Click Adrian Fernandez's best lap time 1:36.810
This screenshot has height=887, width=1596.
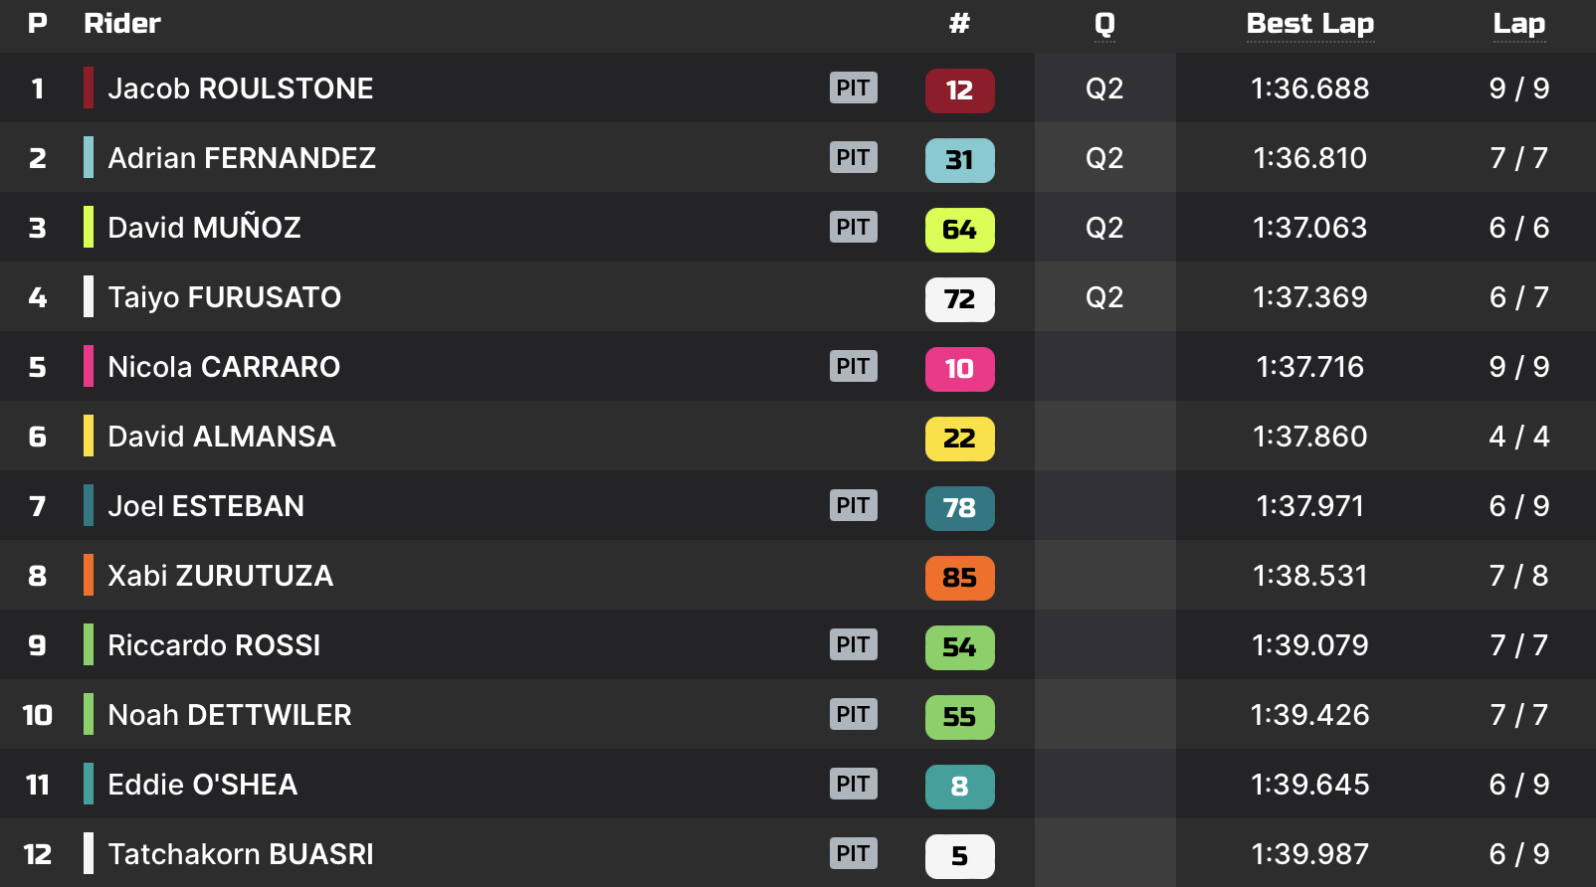coord(1309,158)
